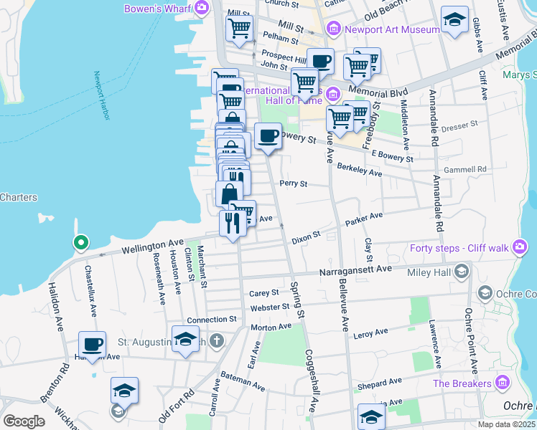Open the school marker near Gibbs Ave
The height and width of the screenshot is (430, 537).
[454, 20]
